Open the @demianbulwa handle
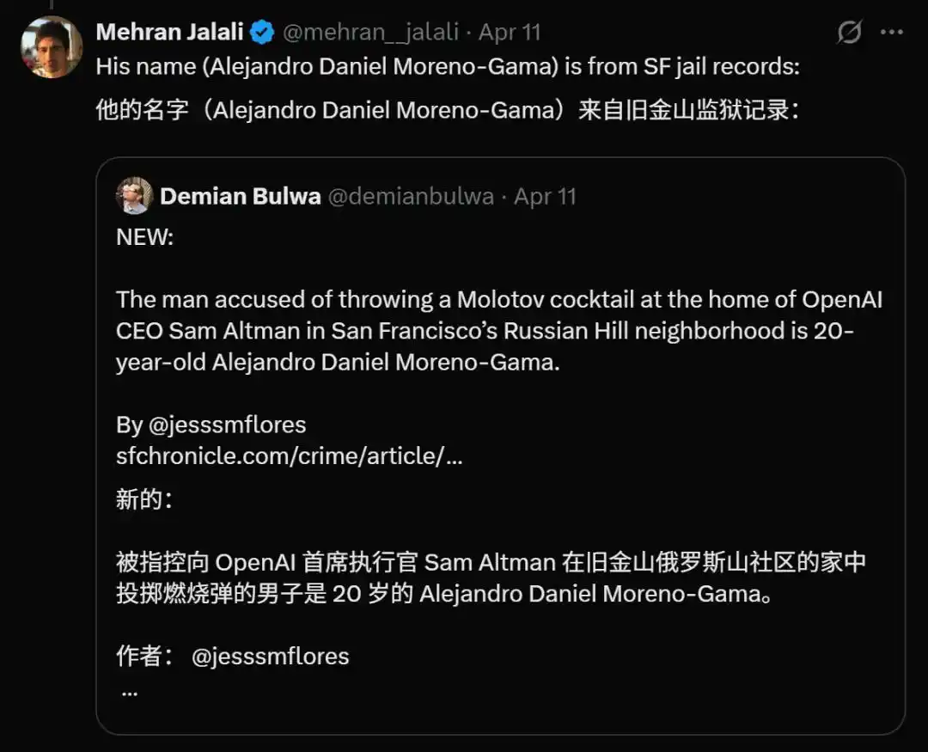 [x=411, y=196]
